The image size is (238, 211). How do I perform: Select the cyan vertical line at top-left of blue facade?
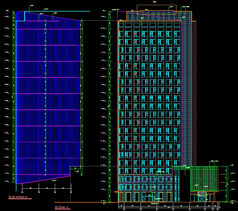(24, 16)
